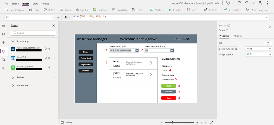Click the lightbulb icon beside AzureResourceManager

click(x=46, y=49)
